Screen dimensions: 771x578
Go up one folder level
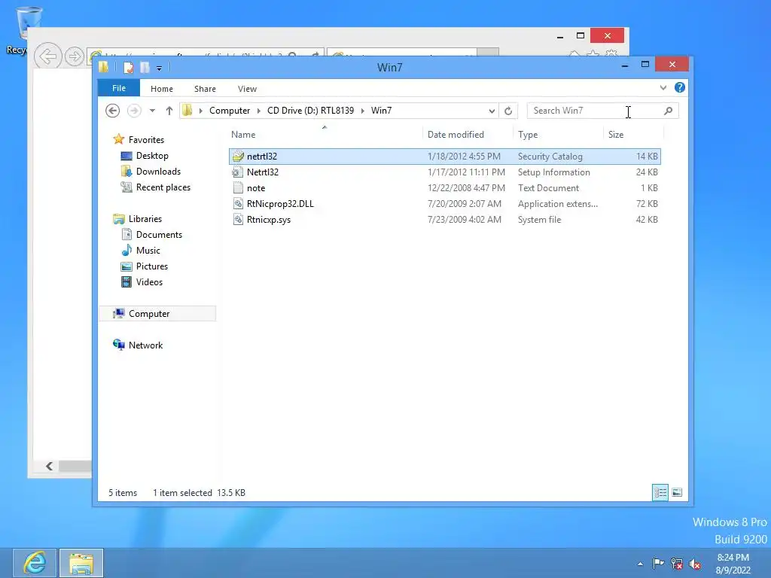point(169,111)
